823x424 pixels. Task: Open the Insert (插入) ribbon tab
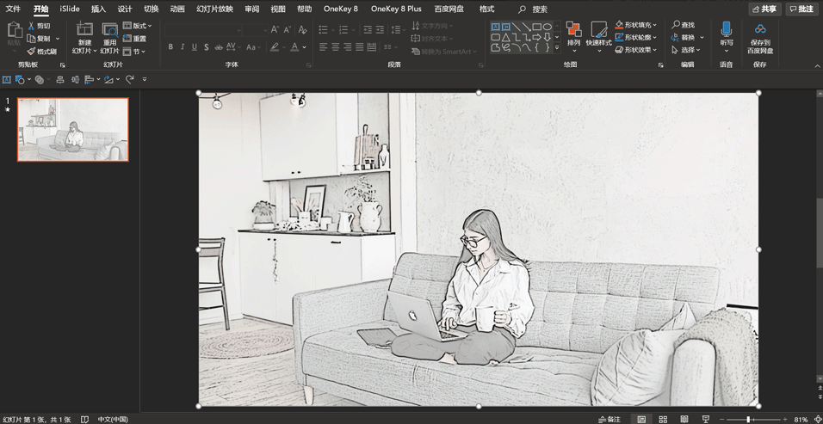coord(98,9)
